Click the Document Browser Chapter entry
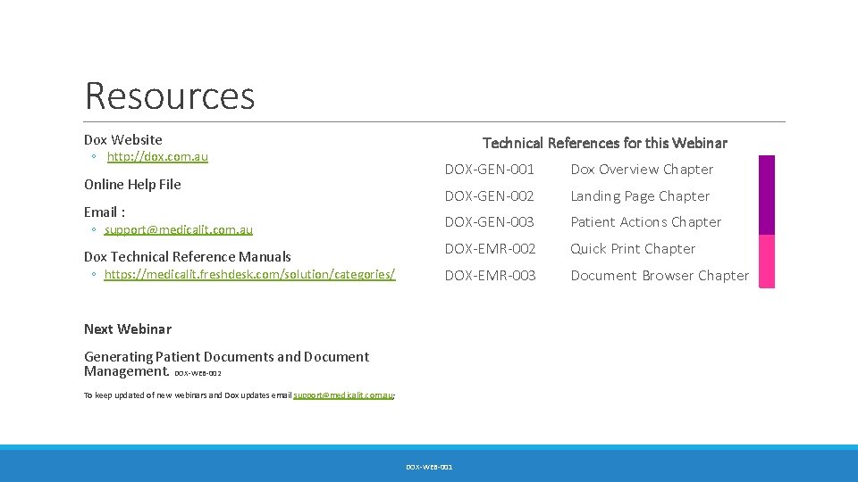This screenshot has width=858, height=482. tap(660, 276)
